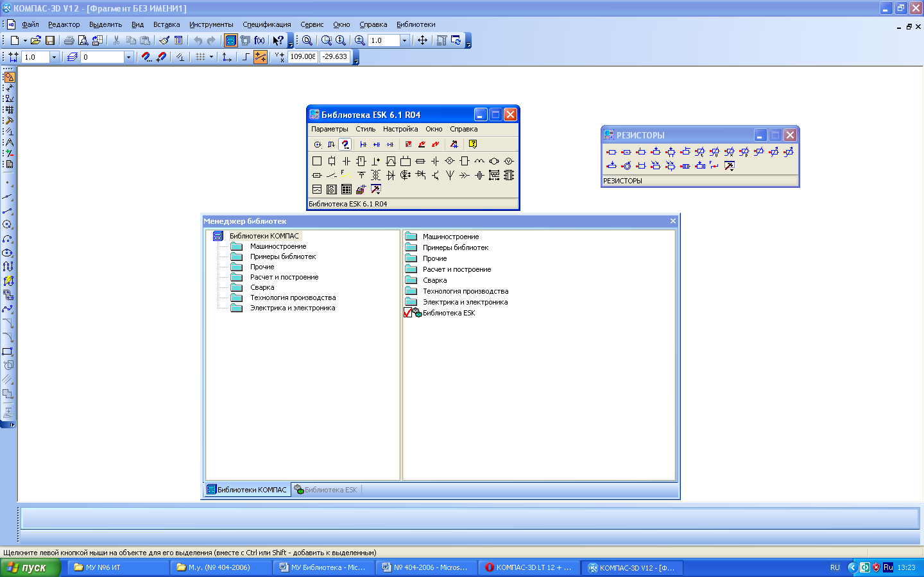Image resolution: width=924 pixels, height=577 pixels.
Task: Switch to the КОМПАС-3D LT 12 taskbar button
Action: (528, 567)
